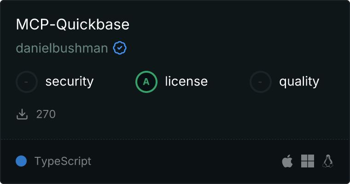Select the quality score circle
The height and width of the screenshot is (184, 350).
pyautogui.click(x=261, y=82)
